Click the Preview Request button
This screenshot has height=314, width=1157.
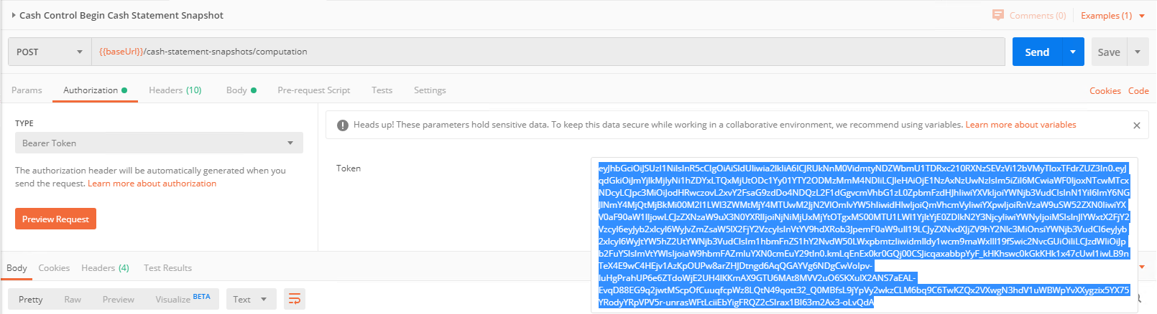click(x=55, y=219)
